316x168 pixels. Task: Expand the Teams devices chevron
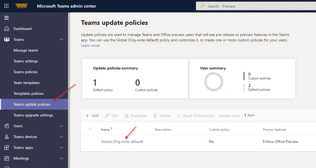62,137
